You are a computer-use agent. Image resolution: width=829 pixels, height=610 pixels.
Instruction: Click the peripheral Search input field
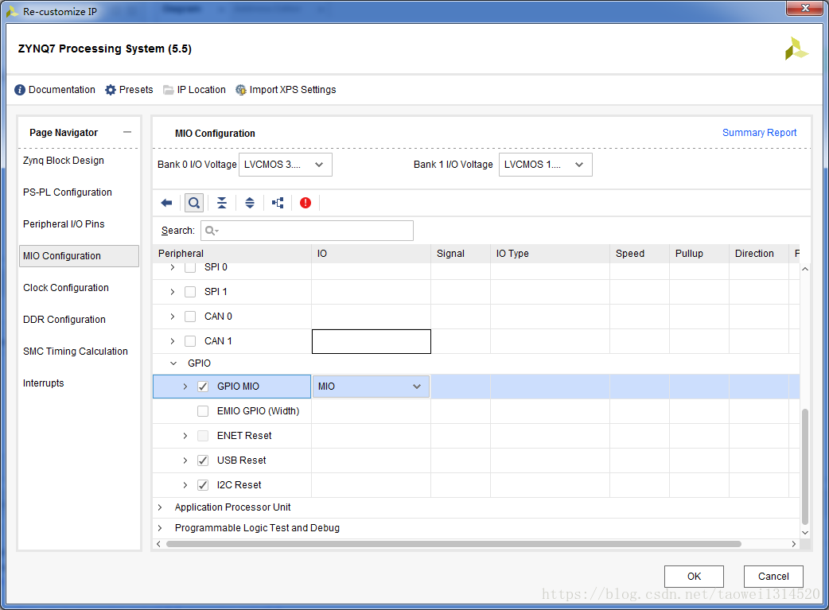tap(307, 231)
